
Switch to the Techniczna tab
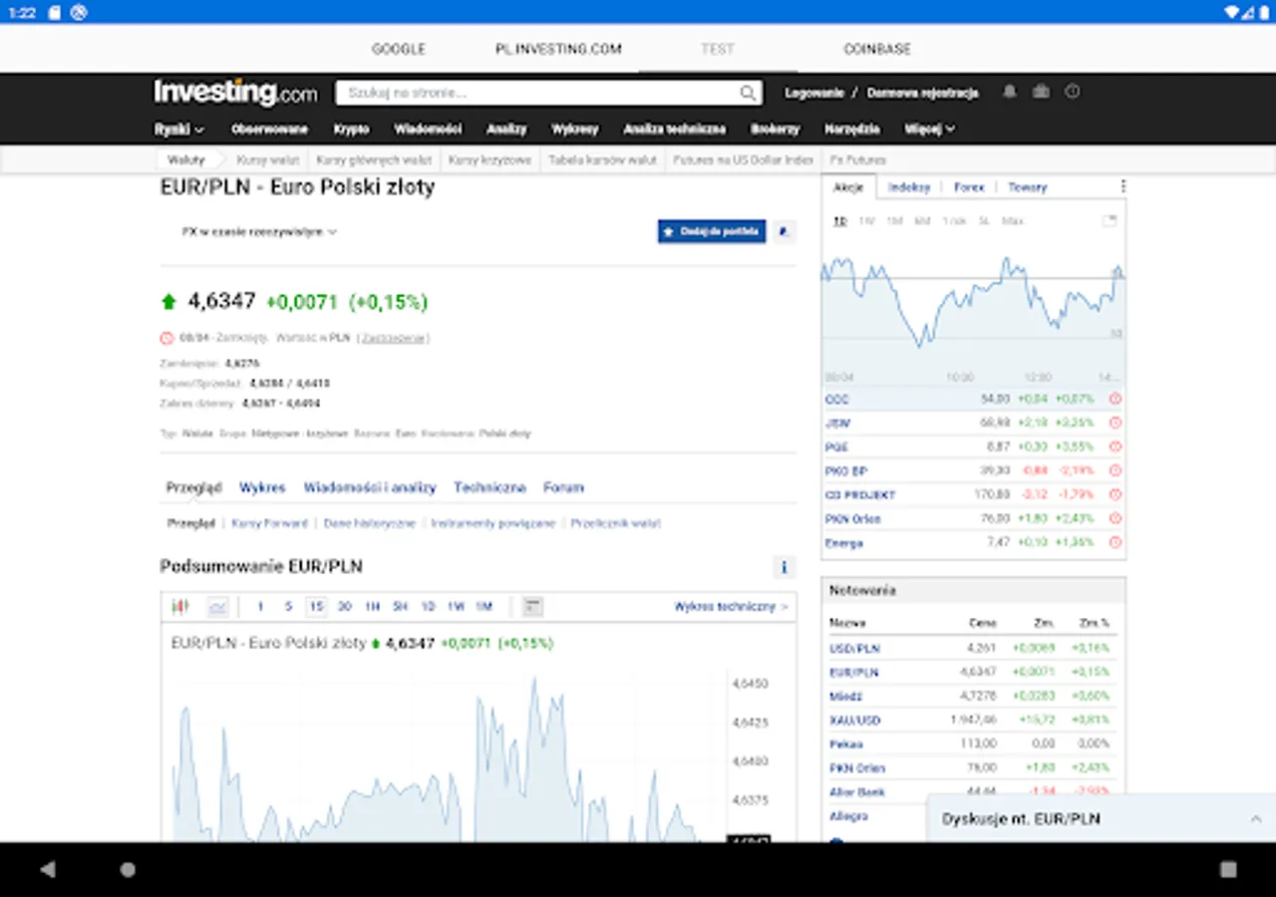489,487
